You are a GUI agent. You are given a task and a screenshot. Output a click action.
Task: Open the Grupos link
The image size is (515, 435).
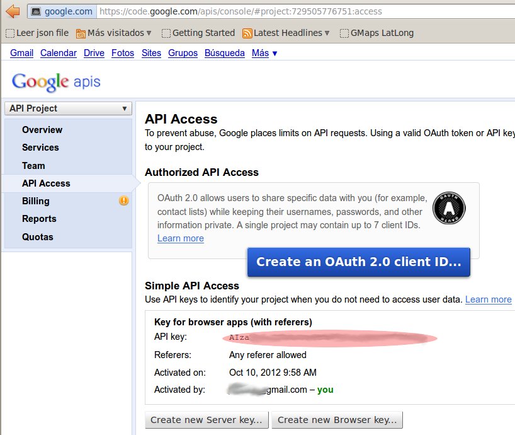pos(183,53)
